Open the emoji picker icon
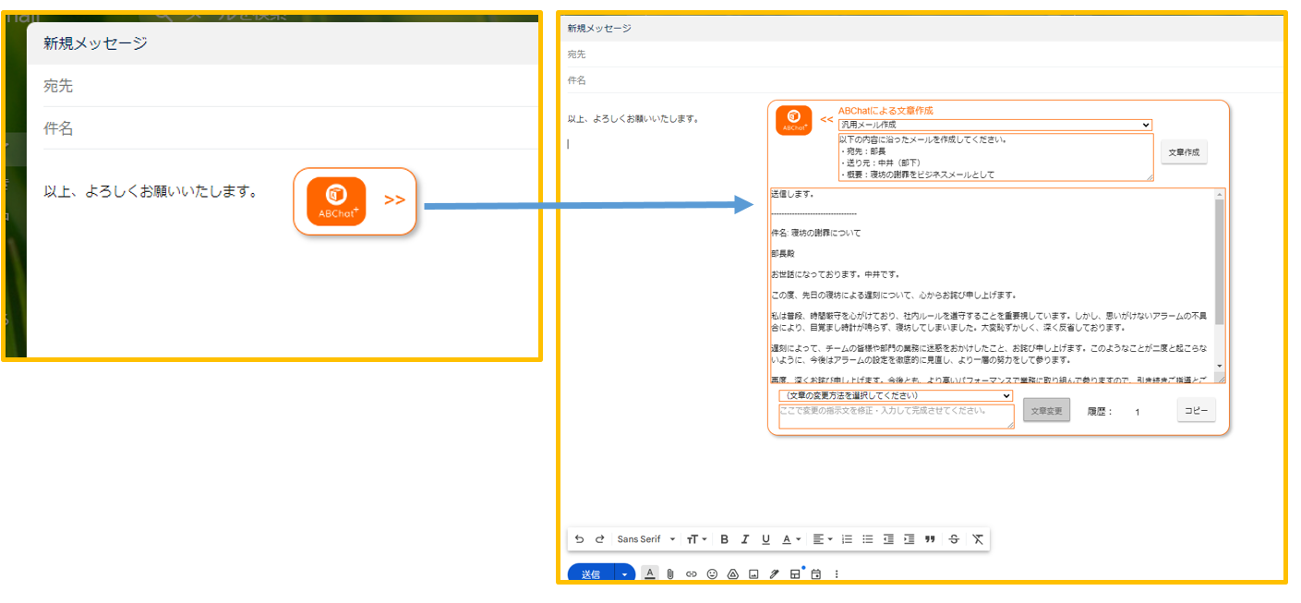Image resolution: width=1301 pixels, height=603 pixels. pyautogui.click(x=712, y=573)
